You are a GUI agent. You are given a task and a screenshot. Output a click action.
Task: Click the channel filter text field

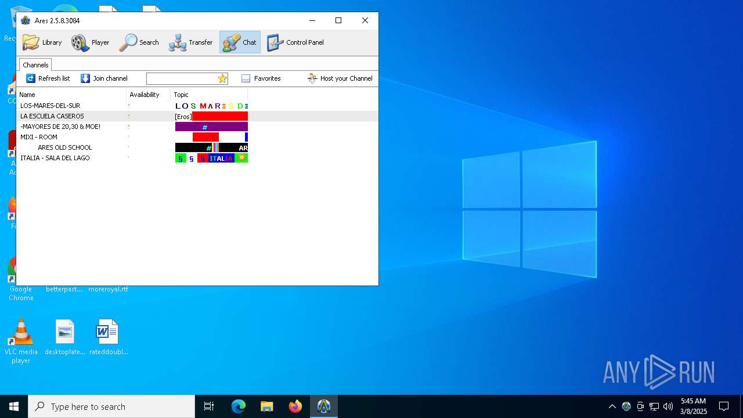(182, 78)
